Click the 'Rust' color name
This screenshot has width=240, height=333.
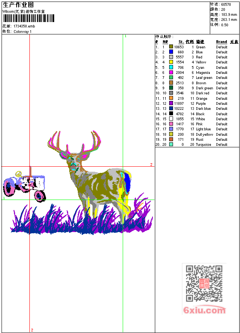[x=200, y=140]
